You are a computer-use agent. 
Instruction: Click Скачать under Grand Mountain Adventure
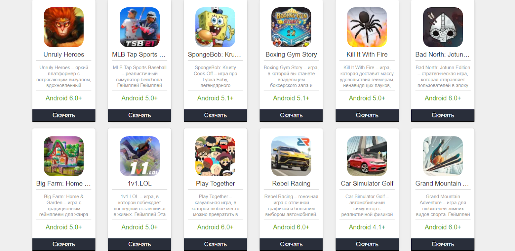tap(443, 245)
